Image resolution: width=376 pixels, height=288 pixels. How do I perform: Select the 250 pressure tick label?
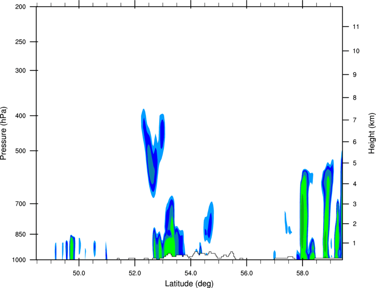(x=20, y=42)
